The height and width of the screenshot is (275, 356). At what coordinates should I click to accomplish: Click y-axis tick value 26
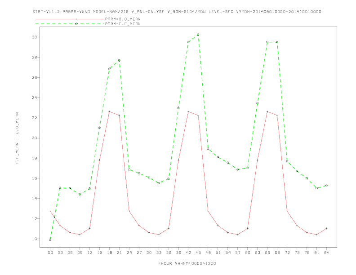pos(35,77)
